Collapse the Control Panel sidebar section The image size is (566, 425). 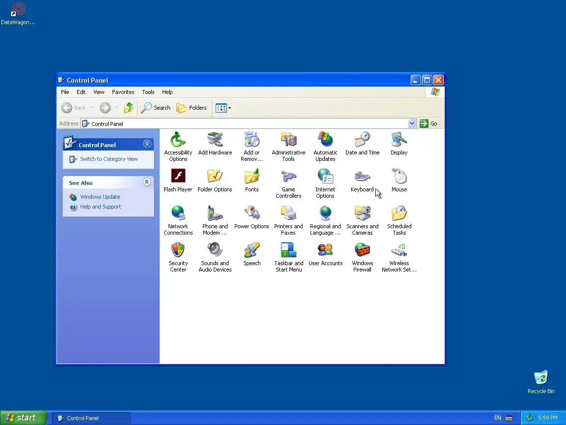click(147, 144)
